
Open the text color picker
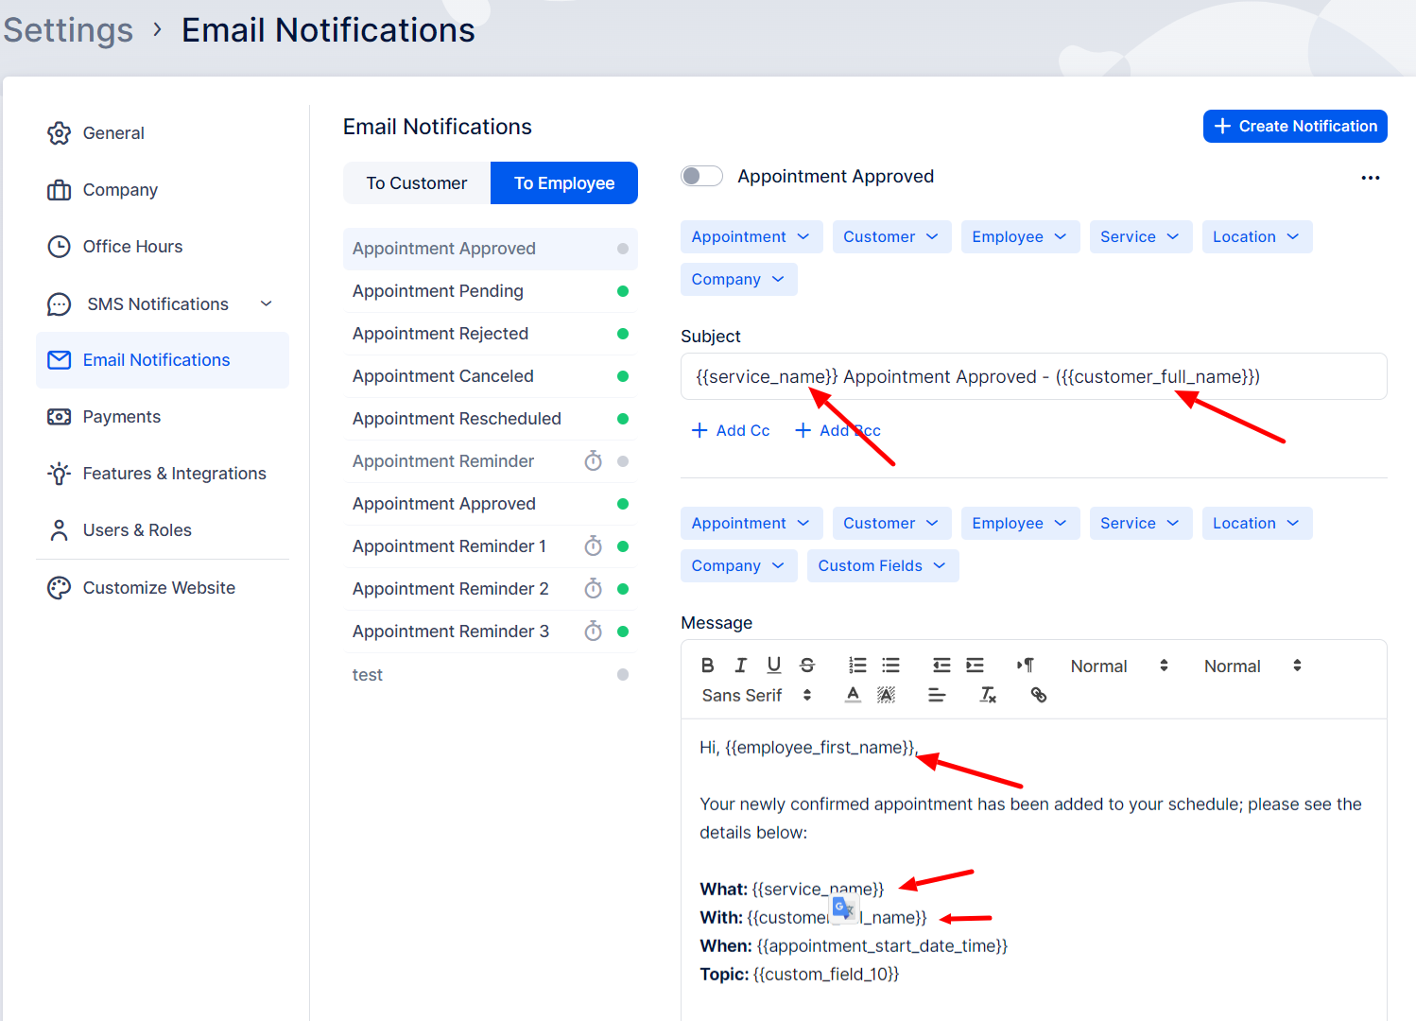tap(853, 695)
